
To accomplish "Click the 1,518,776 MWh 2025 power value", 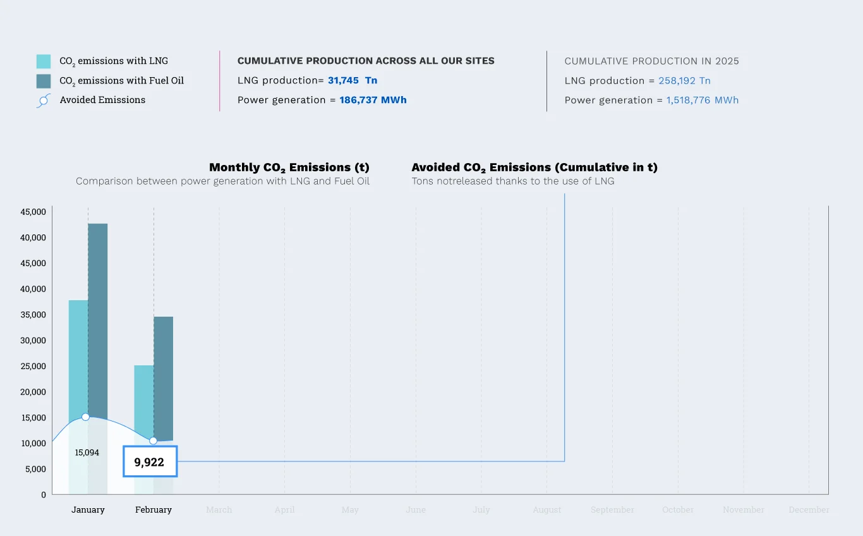I will point(702,100).
